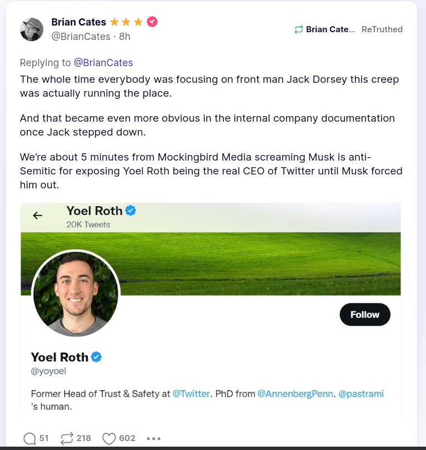Open the three-dot more options menu
The width and height of the screenshot is (426, 450).
pos(154,438)
